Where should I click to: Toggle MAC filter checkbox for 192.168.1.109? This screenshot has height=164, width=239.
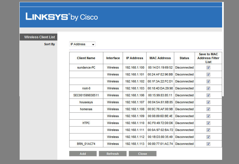click(208, 116)
